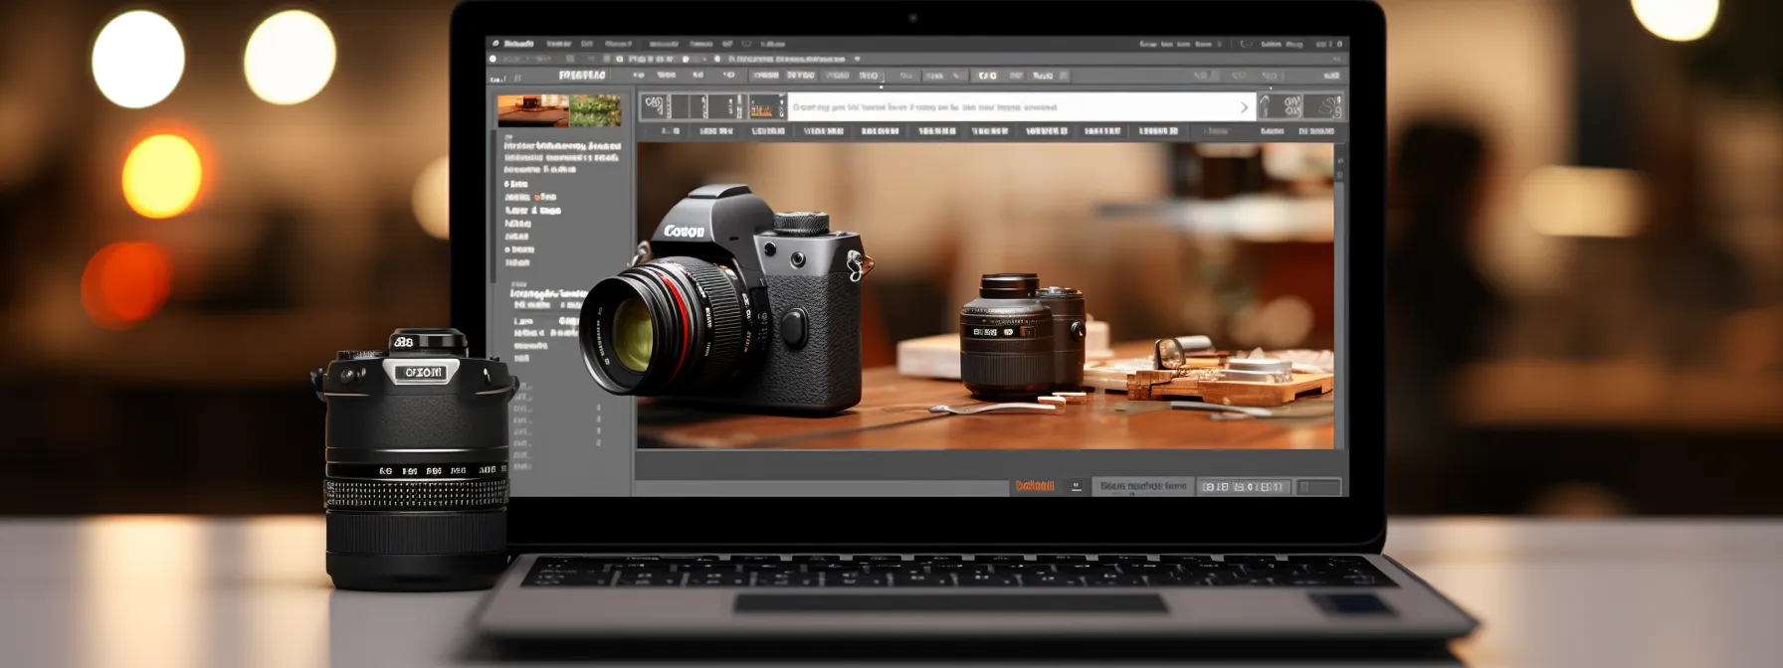Viewport: 1783px width, 668px height.
Task: Click the small white icon beside the orange label
Action: click(1076, 486)
